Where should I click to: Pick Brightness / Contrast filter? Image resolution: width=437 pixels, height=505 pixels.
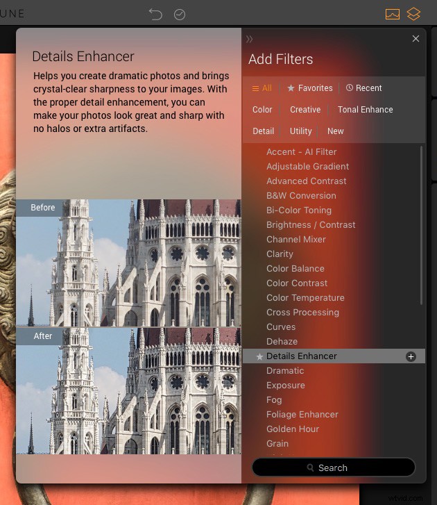(311, 225)
